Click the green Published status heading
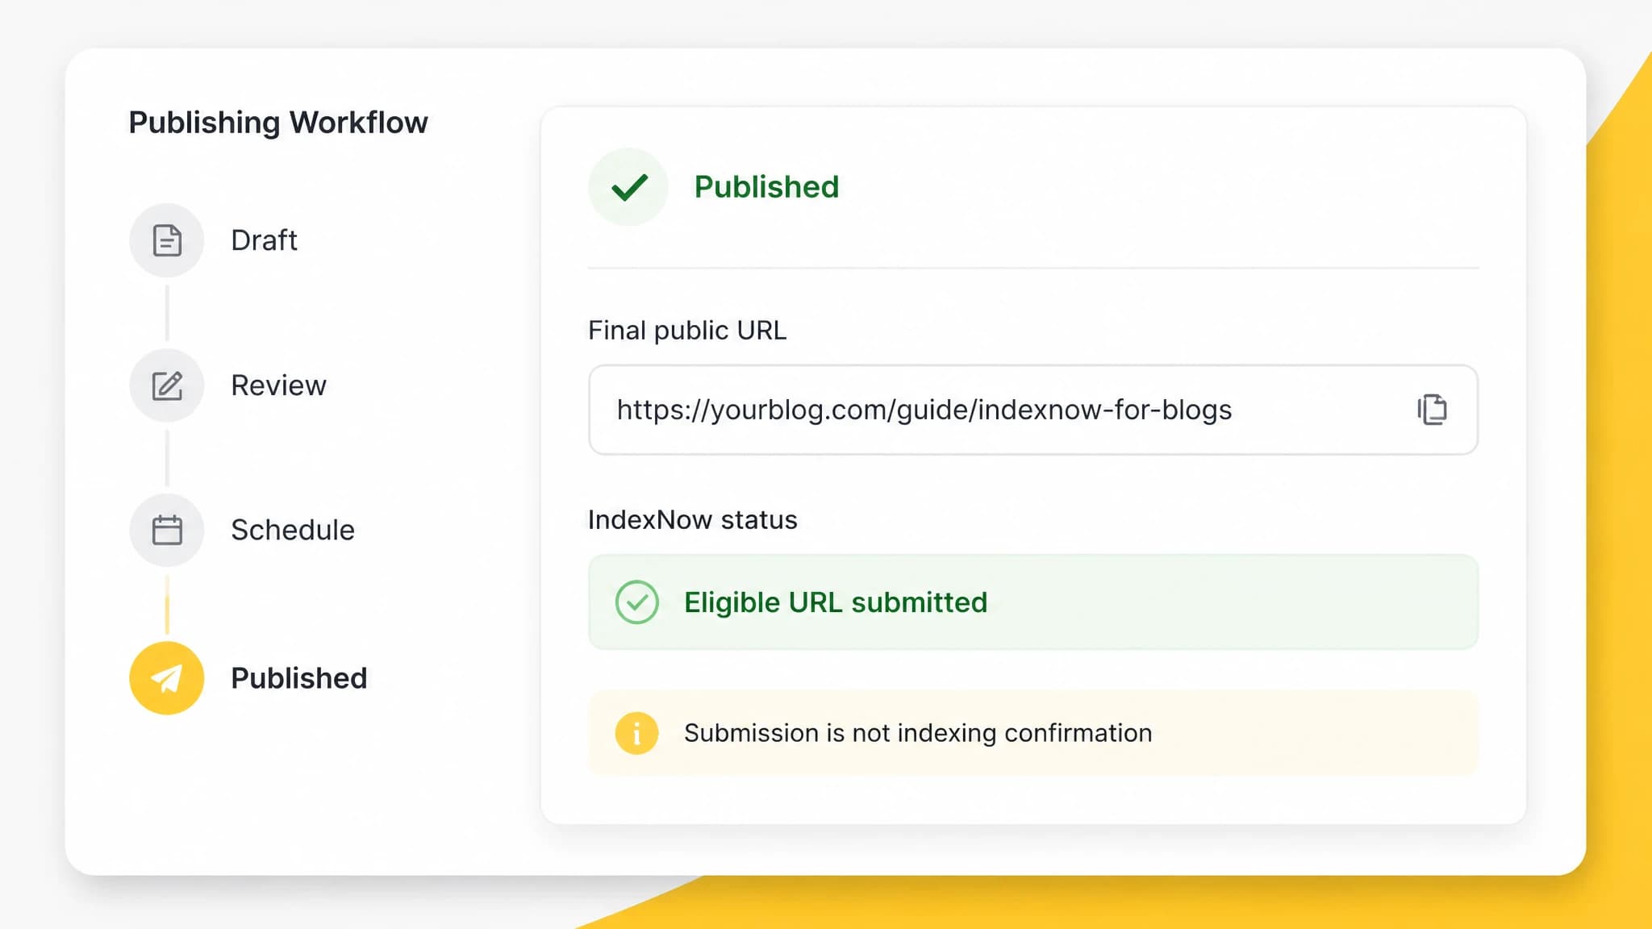This screenshot has height=929, width=1652. 766,187
